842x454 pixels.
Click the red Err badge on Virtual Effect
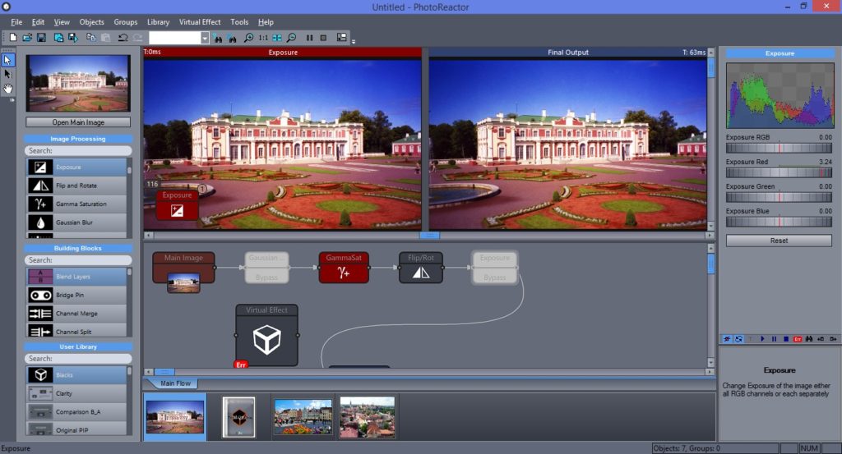coord(241,365)
